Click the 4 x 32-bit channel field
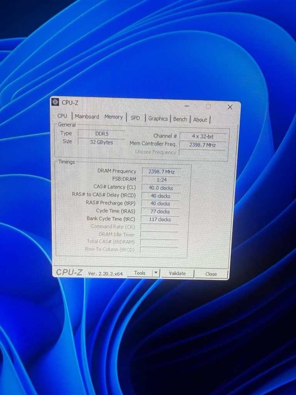 point(203,137)
